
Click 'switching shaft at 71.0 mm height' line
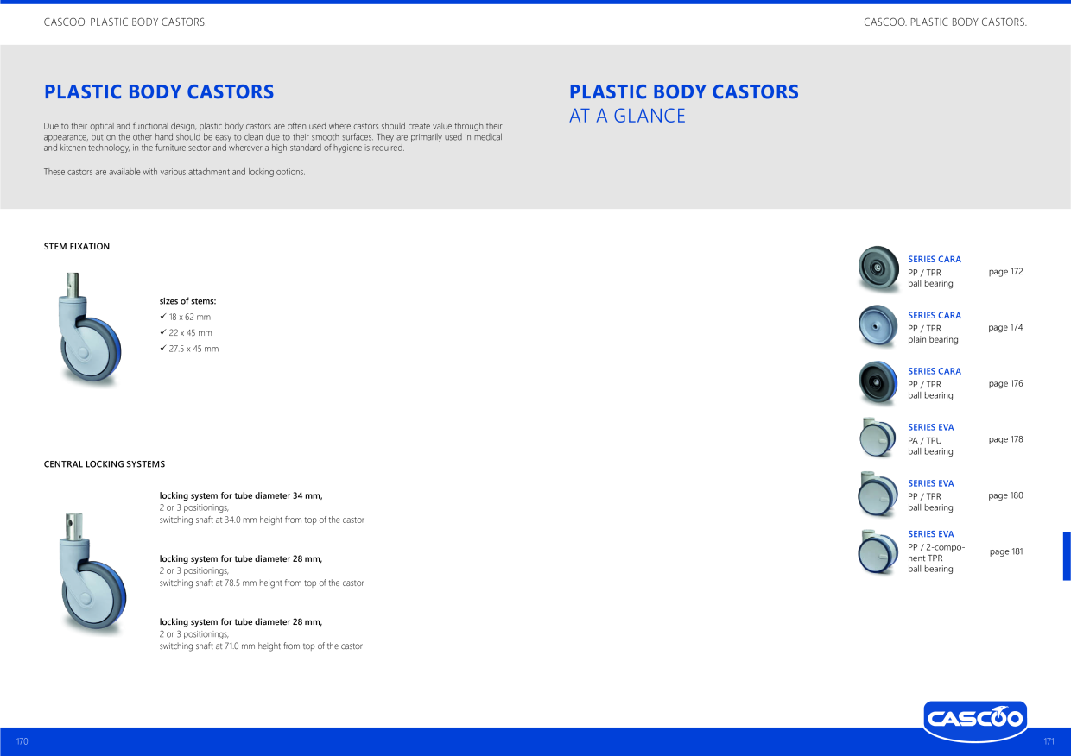point(261,646)
